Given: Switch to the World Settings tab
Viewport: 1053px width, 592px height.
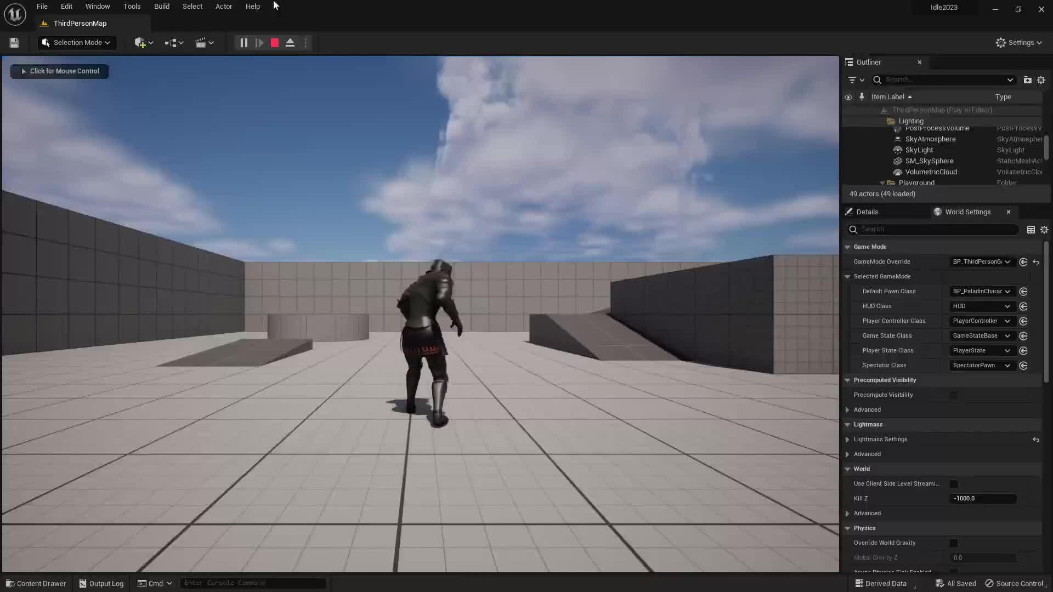Looking at the screenshot, I should coord(968,212).
